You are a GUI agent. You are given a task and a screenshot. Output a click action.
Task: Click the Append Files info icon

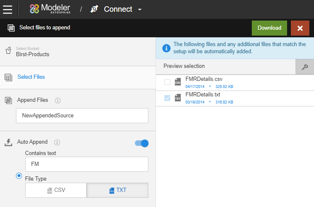pos(58,101)
